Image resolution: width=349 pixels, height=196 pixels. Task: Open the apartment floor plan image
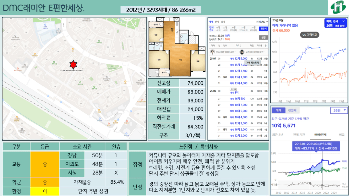(x=177, y=47)
